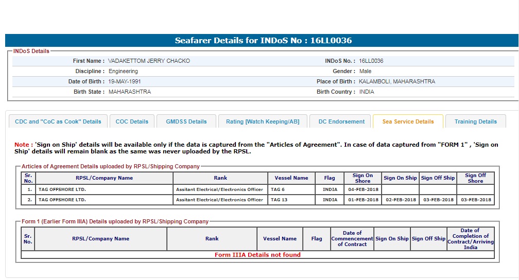Click the Seafarer Details title banner
This screenshot has height=280, width=519.
(x=263, y=41)
